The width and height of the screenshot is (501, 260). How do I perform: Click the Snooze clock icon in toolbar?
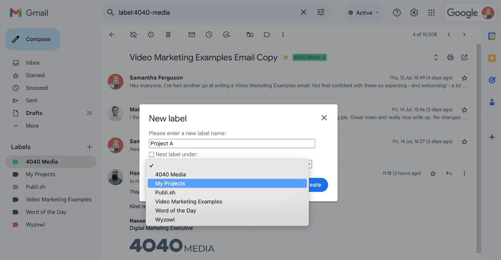pyautogui.click(x=209, y=35)
